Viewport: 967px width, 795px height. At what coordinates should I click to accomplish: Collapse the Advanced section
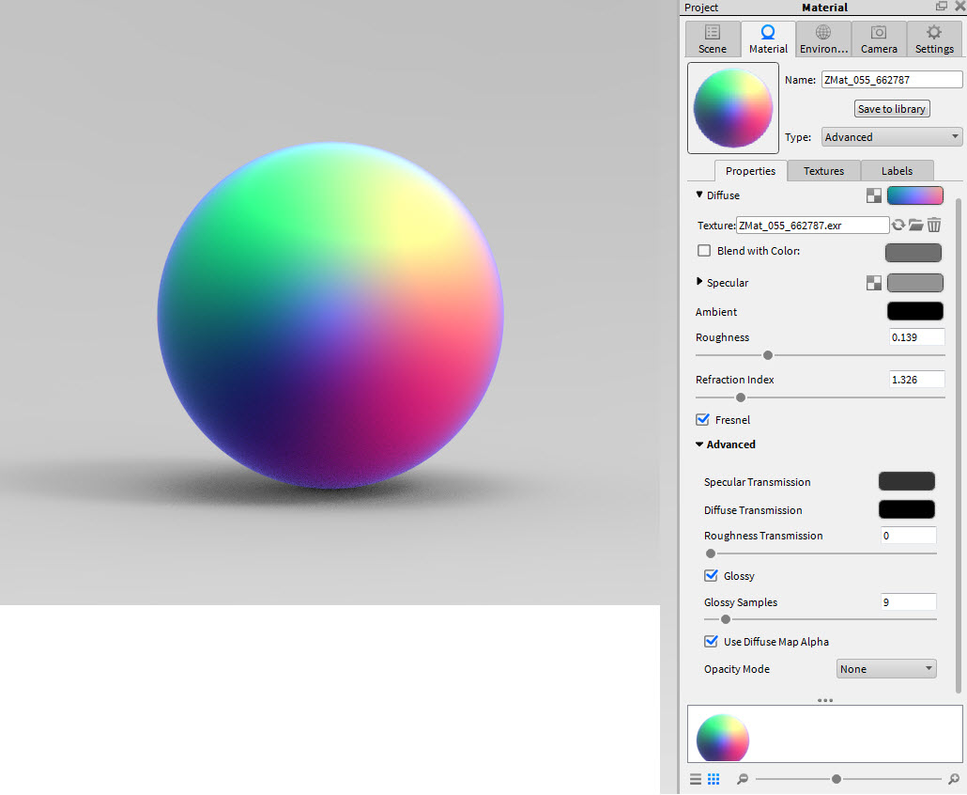pos(699,444)
